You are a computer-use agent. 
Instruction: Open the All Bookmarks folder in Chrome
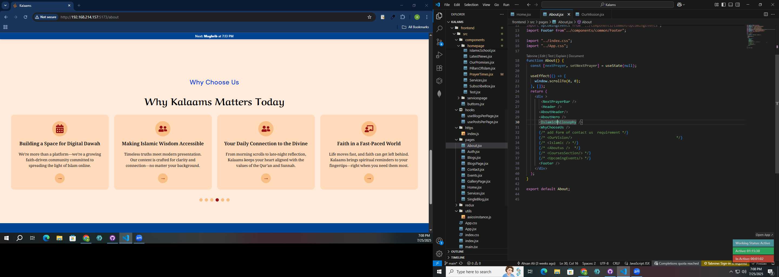[415, 27]
